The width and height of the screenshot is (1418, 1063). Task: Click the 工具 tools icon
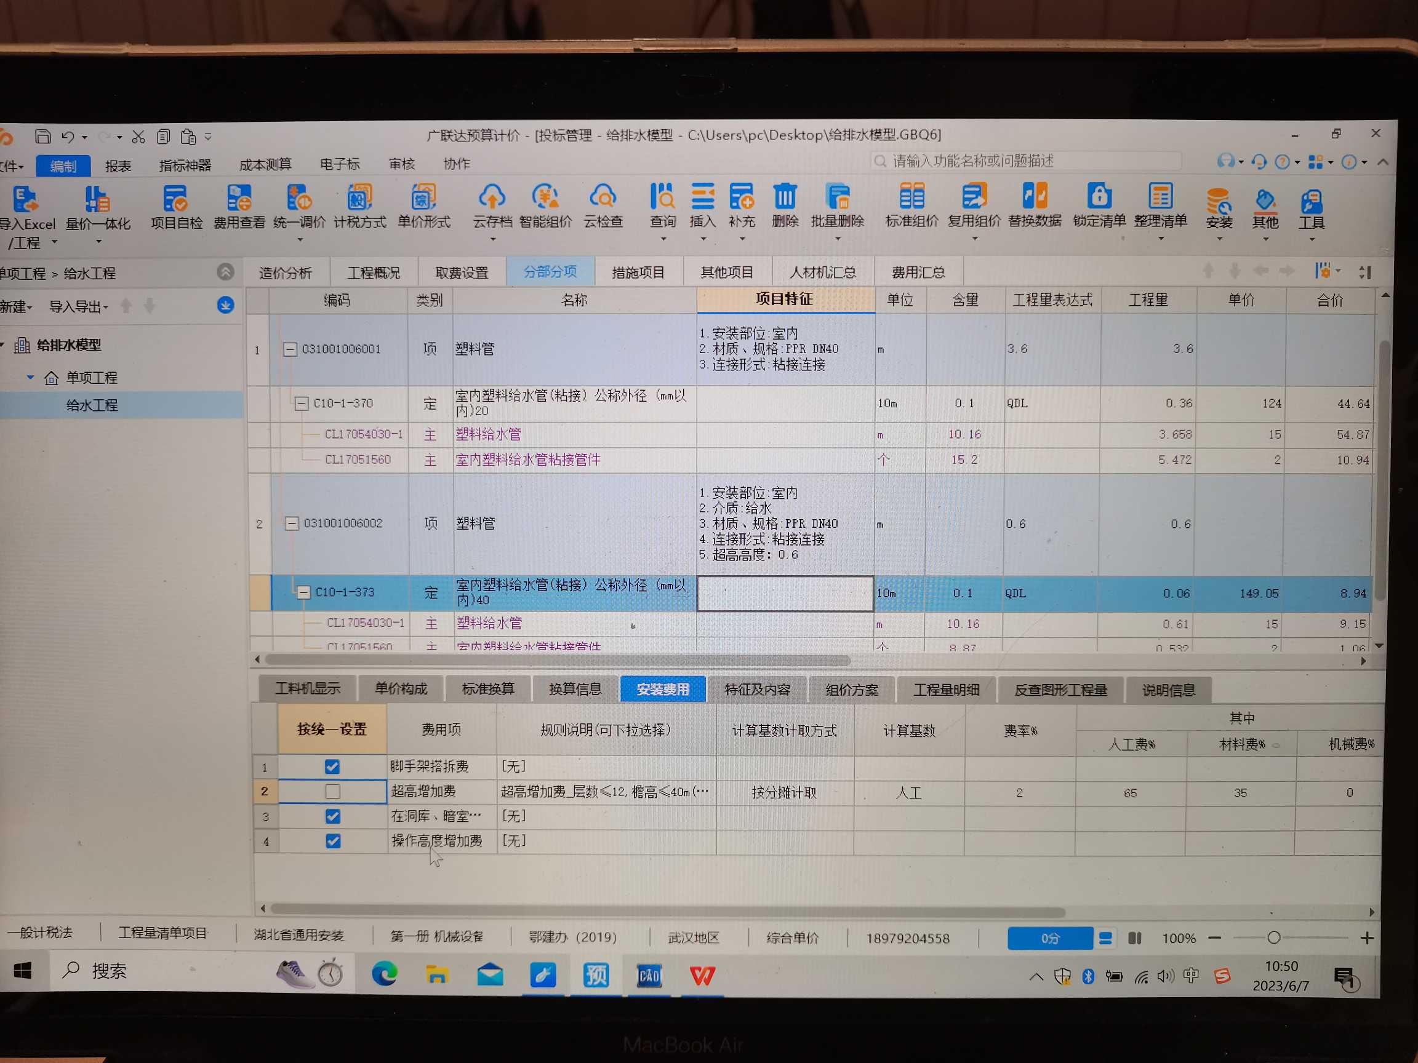(1311, 201)
